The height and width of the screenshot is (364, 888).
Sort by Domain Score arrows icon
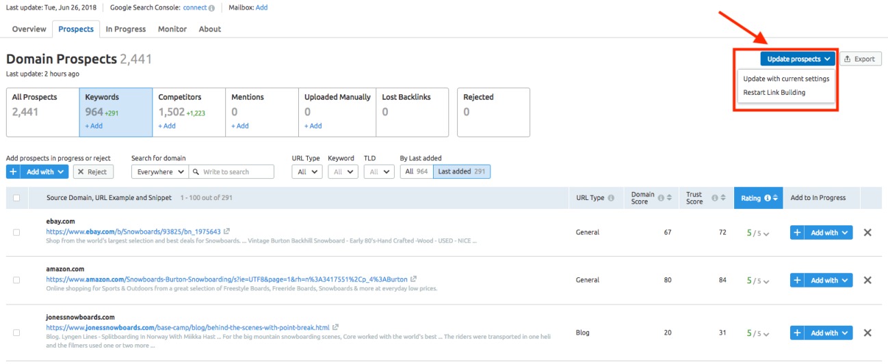point(668,198)
